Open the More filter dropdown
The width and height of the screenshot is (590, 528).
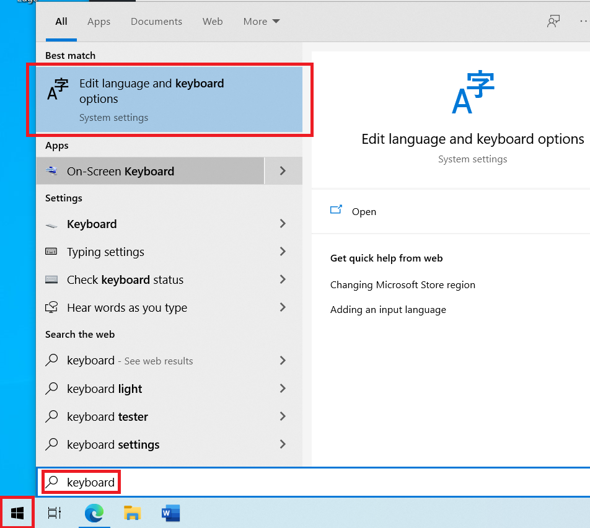(x=261, y=21)
